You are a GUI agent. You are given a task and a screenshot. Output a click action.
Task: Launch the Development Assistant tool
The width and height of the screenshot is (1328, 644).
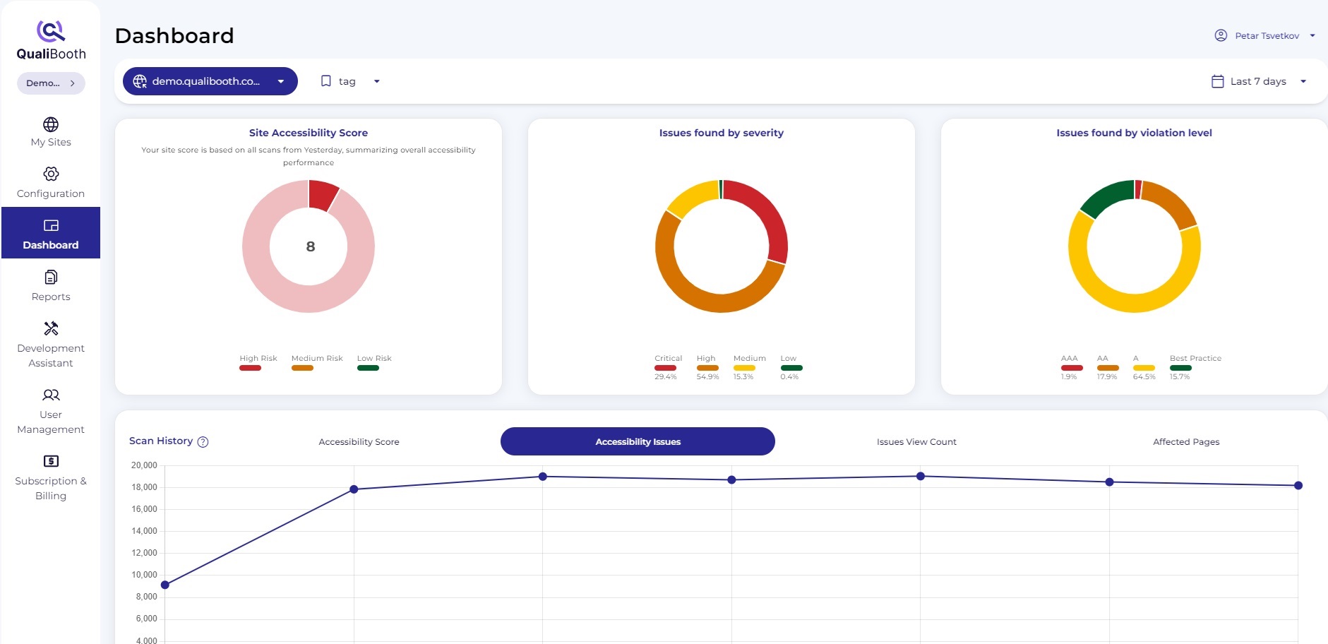pyautogui.click(x=50, y=345)
